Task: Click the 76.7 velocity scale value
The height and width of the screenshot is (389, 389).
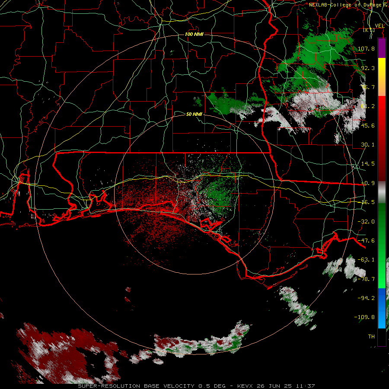Action: pos(368,87)
